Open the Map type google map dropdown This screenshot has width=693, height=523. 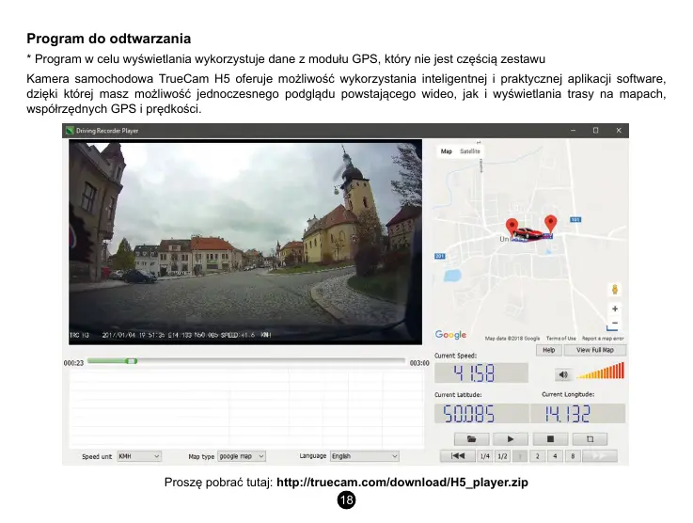[x=242, y=456]
